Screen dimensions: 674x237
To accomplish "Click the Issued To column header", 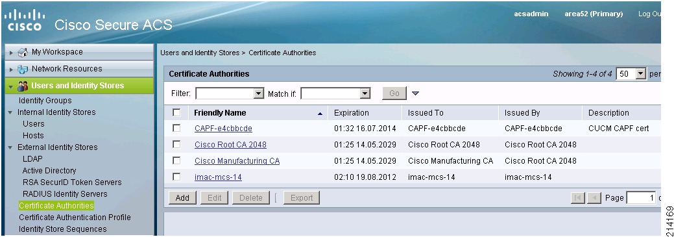I will [x=426, y=113].
